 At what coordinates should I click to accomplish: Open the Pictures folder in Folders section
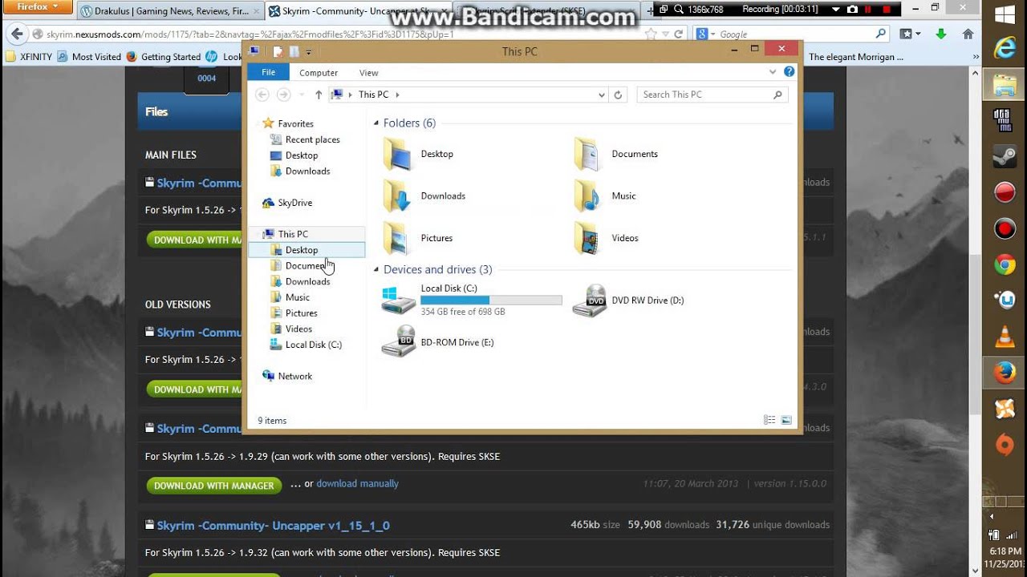397,238
